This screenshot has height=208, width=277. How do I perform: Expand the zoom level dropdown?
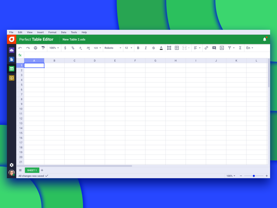(x=54, y=48)
